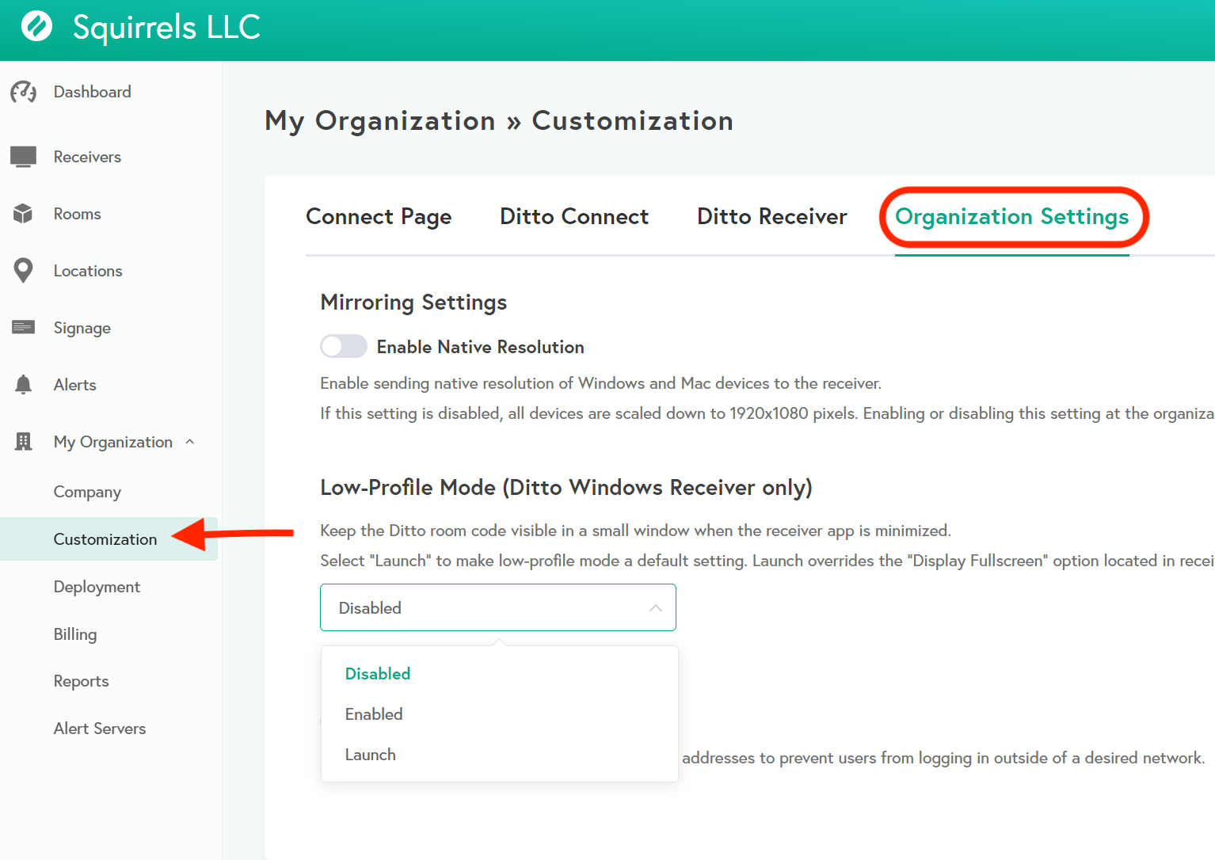Go to the Billing page
This screenshot has width=1215, height=860.
click(75, 634)
